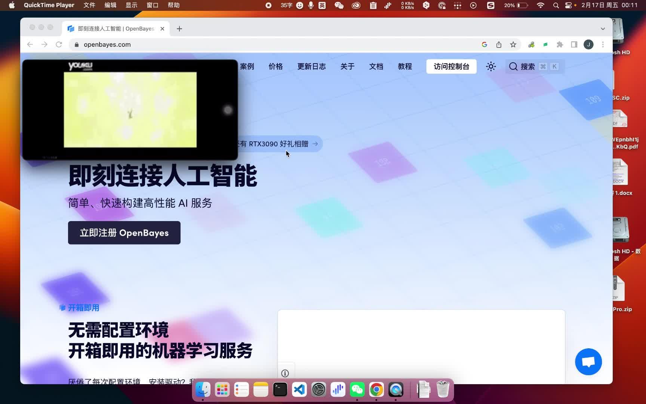Select the OpenBayes browser tab
646x404 pixels.
click(116, 29)
